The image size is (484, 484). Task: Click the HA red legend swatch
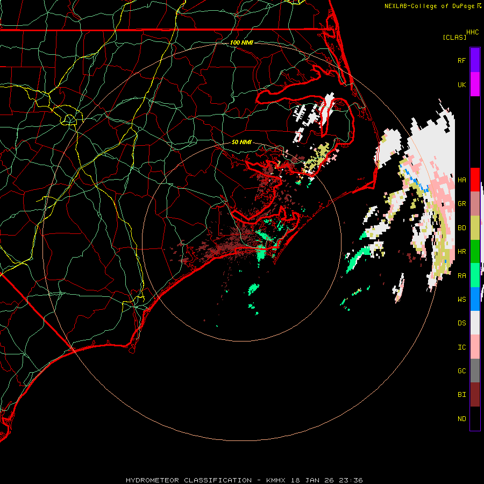pos(475,180)
